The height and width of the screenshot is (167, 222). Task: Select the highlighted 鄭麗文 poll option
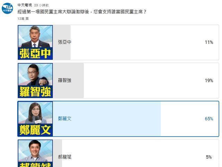pyautogui.click(x=118, y=119)
